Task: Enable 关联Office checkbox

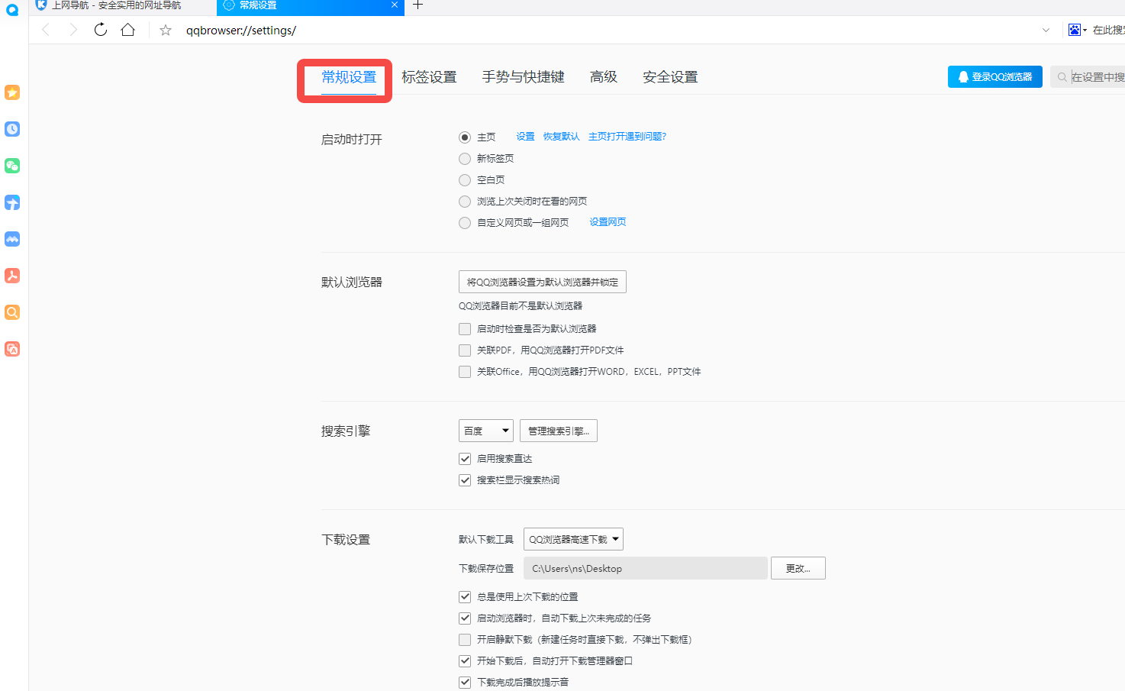Action: click(465, 372)
